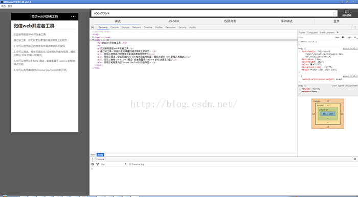Click the color format diamond icon in Styles
358x197 pixels.
tap(343, 37)
